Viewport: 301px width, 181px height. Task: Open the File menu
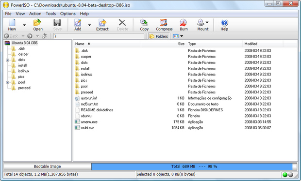click(8, 14)
